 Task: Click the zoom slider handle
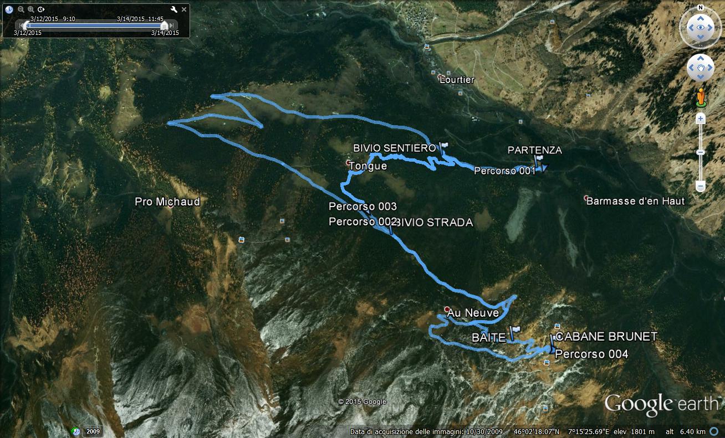coord(701,152)
